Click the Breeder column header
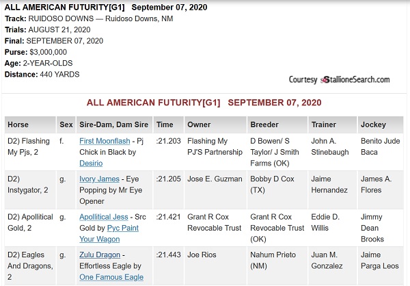Screen dimensions: 410x286 pos(277,125)
